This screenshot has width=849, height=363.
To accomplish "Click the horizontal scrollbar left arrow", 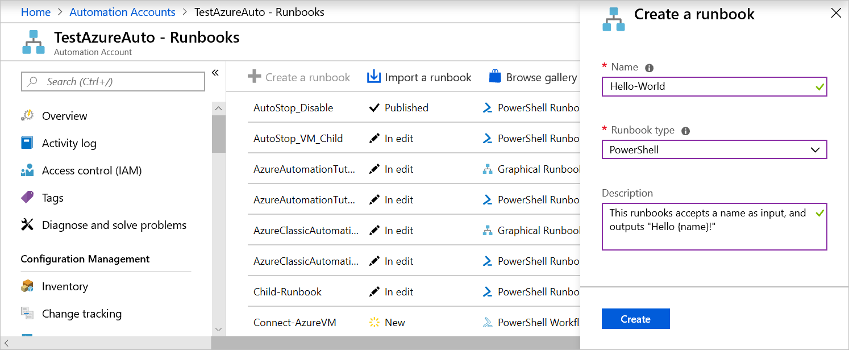I will click(6, 343).
